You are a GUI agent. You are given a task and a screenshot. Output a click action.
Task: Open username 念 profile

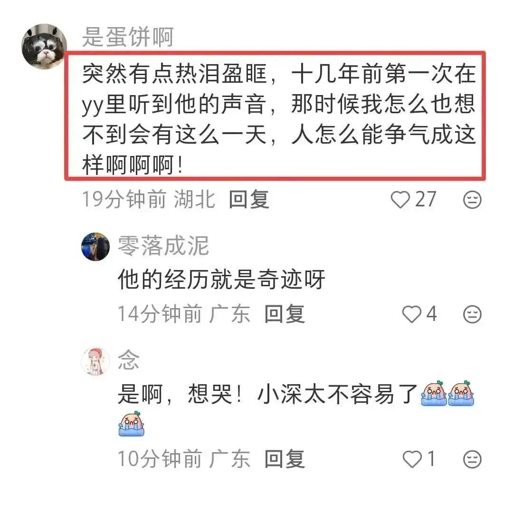129,359
